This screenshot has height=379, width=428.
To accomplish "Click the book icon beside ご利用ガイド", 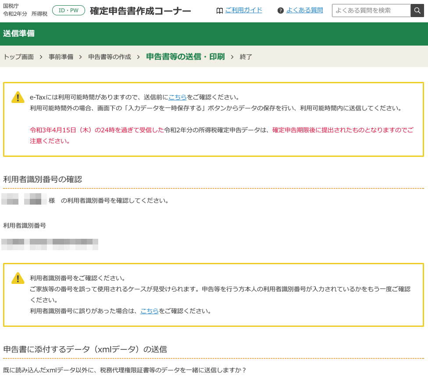I will [219, 10].
